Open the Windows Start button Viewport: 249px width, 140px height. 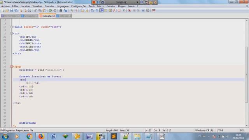coord(5,136)
